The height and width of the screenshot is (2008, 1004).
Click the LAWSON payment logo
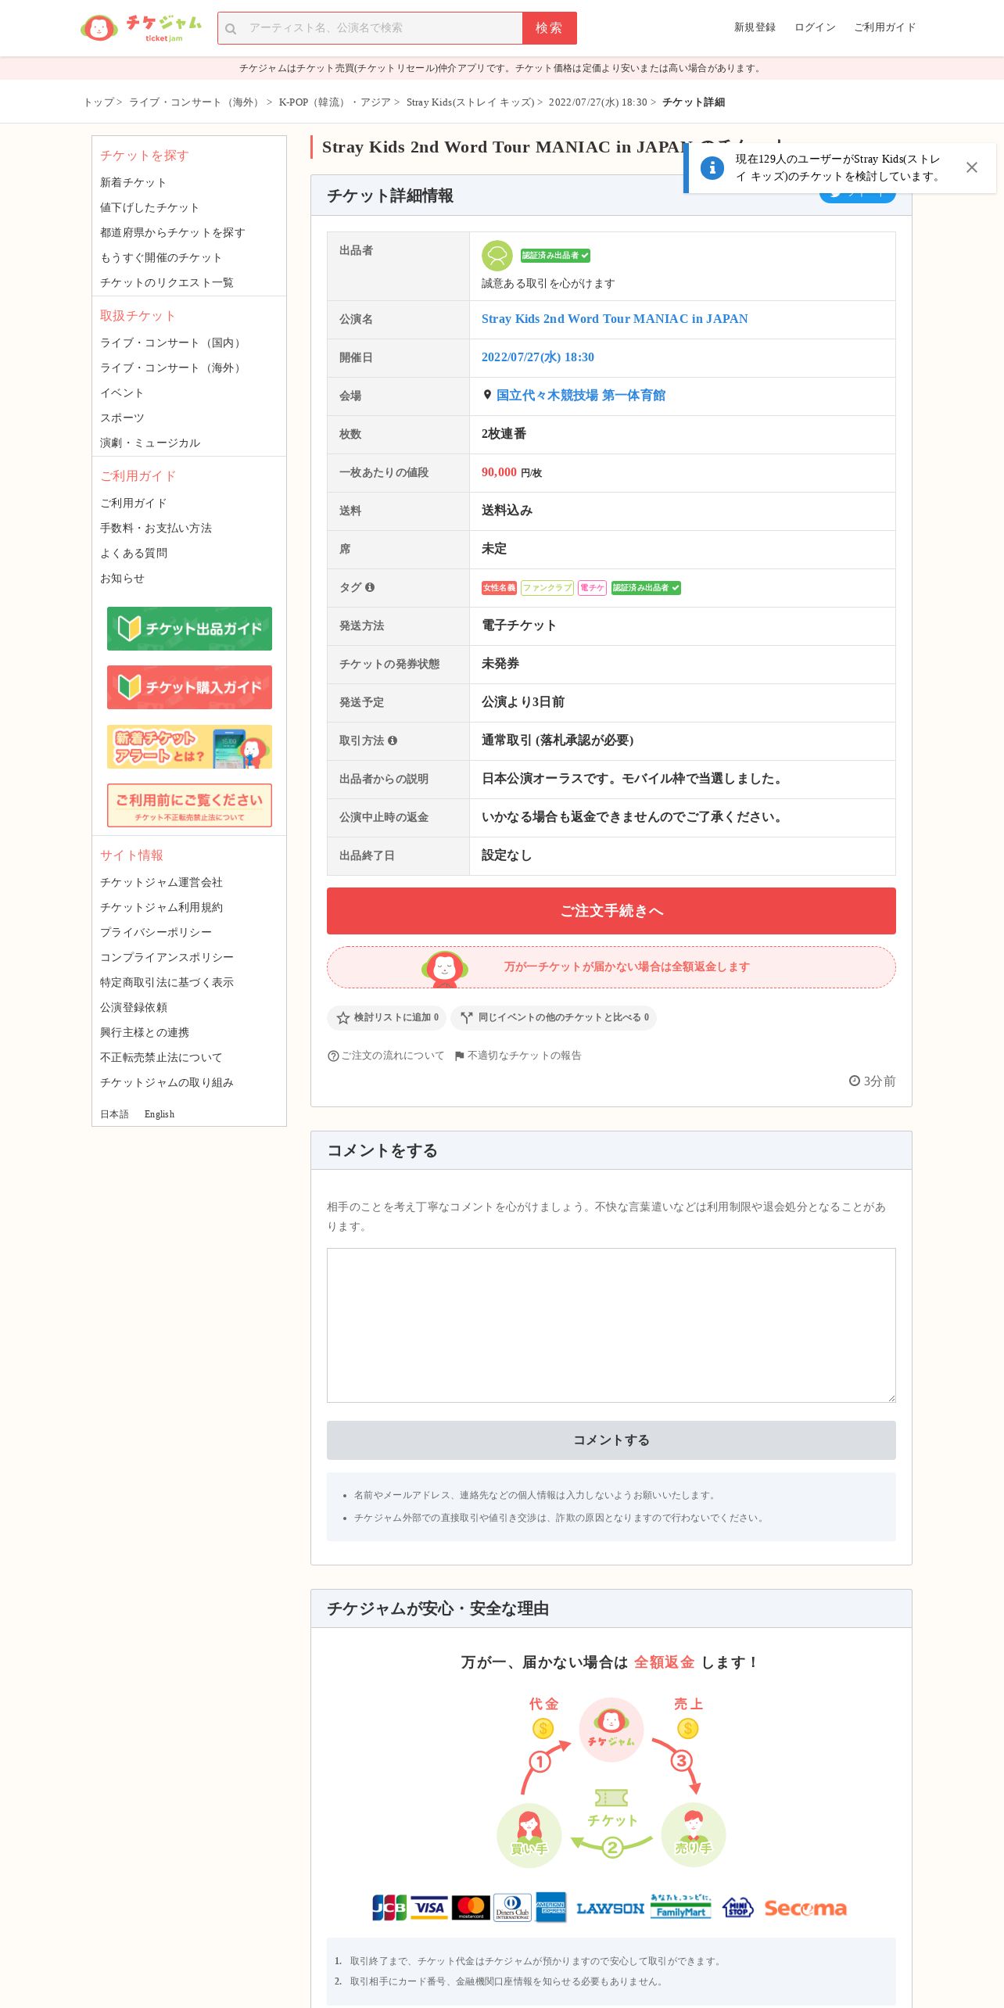coord(610,1909)
